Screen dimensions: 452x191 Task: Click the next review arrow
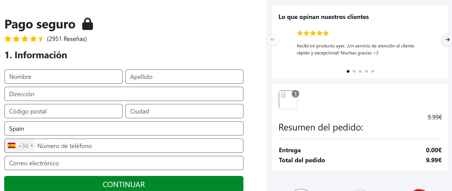coord(447,40)
